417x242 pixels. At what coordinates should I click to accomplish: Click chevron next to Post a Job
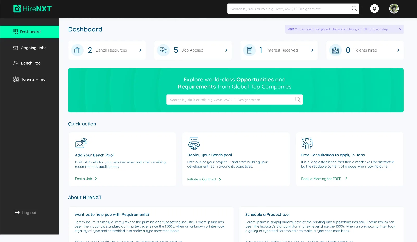(x=96, y=179)
